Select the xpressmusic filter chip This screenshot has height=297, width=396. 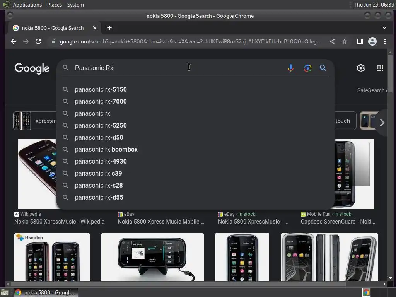35,121
